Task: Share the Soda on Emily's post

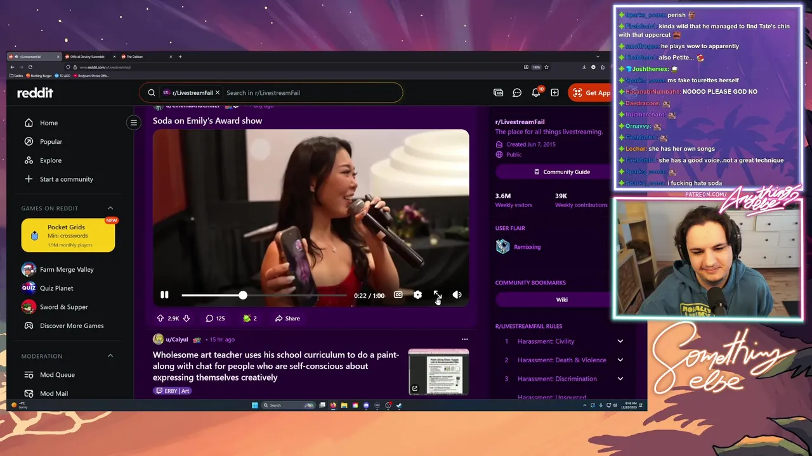Action: (287, 319)
